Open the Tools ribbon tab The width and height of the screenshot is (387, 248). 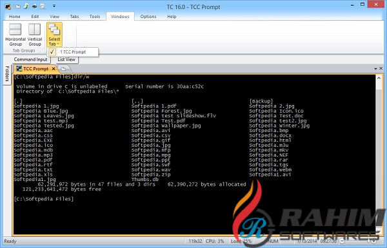95,17
